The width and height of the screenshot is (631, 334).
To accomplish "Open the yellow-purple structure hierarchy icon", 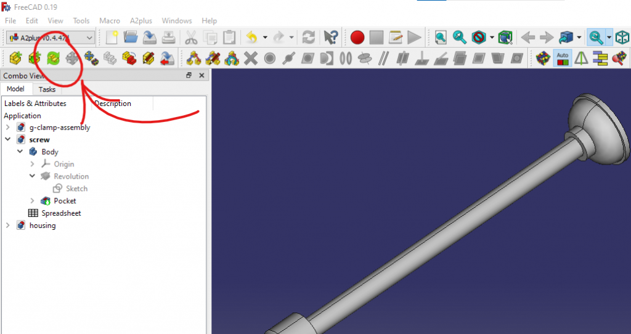I will click(x=600, y=59).
